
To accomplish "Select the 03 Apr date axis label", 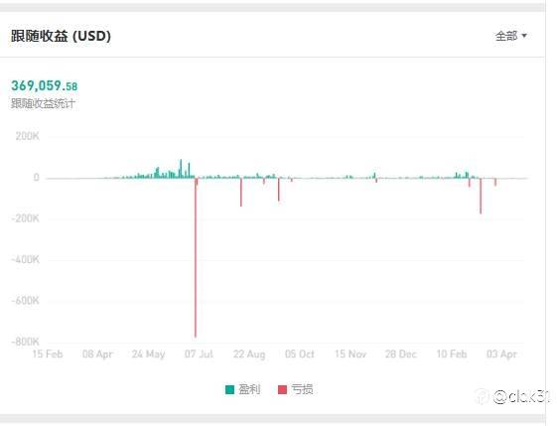I will pos(501,354).
